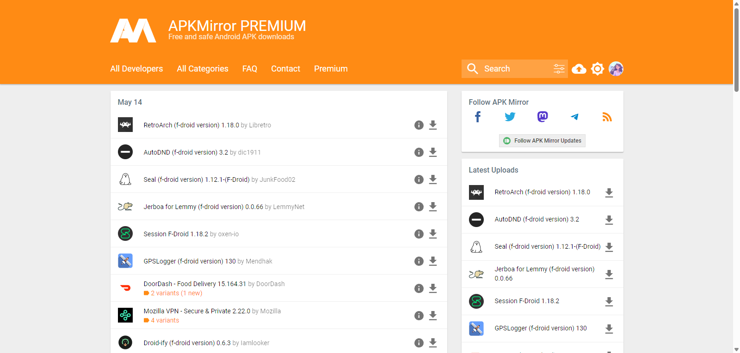
Task: Open the upload APK cloud icon
Action: 579,69
